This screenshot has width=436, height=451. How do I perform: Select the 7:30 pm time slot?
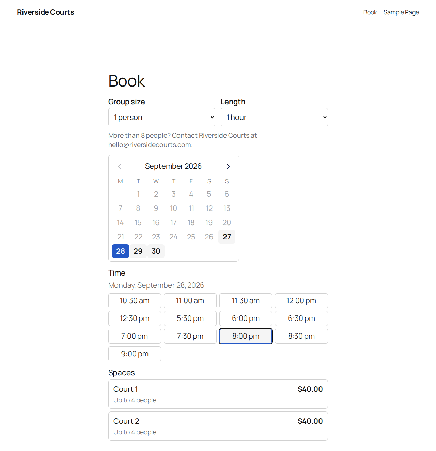click(x=190, y=336)
